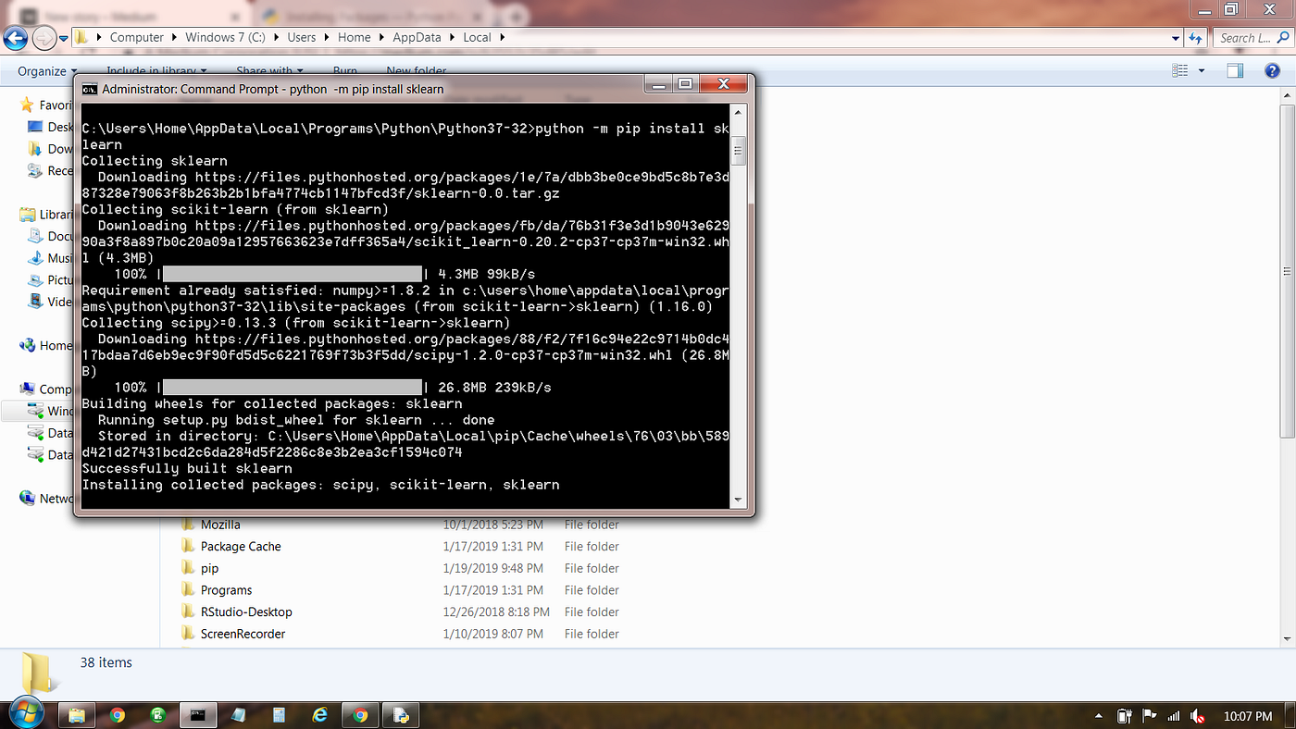This screenshot has height=729, width=1296.
Task: Open Google Chrome from the taskbar
Action: (117, 714)
